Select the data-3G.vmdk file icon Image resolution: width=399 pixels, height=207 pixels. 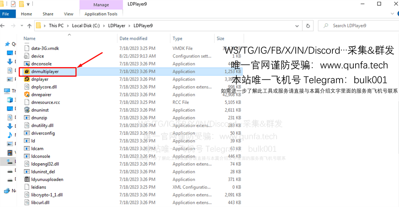point(27,48)
